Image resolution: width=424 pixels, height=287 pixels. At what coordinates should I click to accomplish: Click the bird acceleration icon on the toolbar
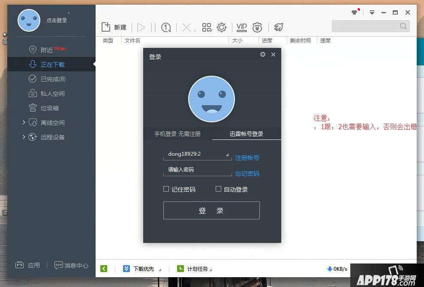(278, 27)
